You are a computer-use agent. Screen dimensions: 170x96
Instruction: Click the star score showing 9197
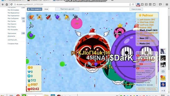(32, 85)
